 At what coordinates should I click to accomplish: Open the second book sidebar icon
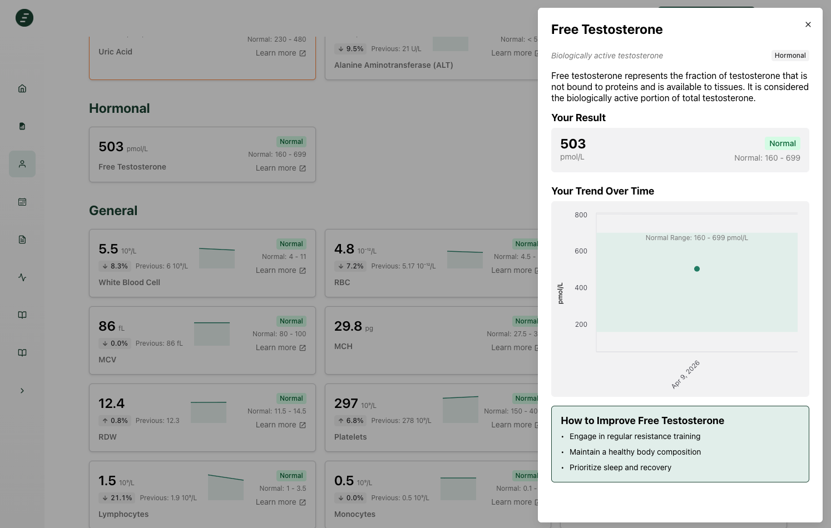(x=22, y=353)
